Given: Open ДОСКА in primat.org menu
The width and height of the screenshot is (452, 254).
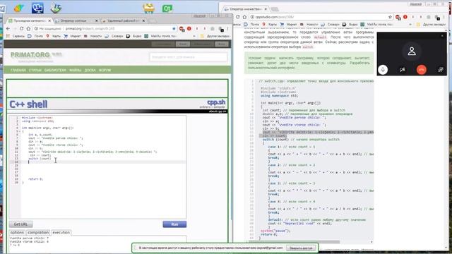Looking at the screenshot, I should 90,71.
